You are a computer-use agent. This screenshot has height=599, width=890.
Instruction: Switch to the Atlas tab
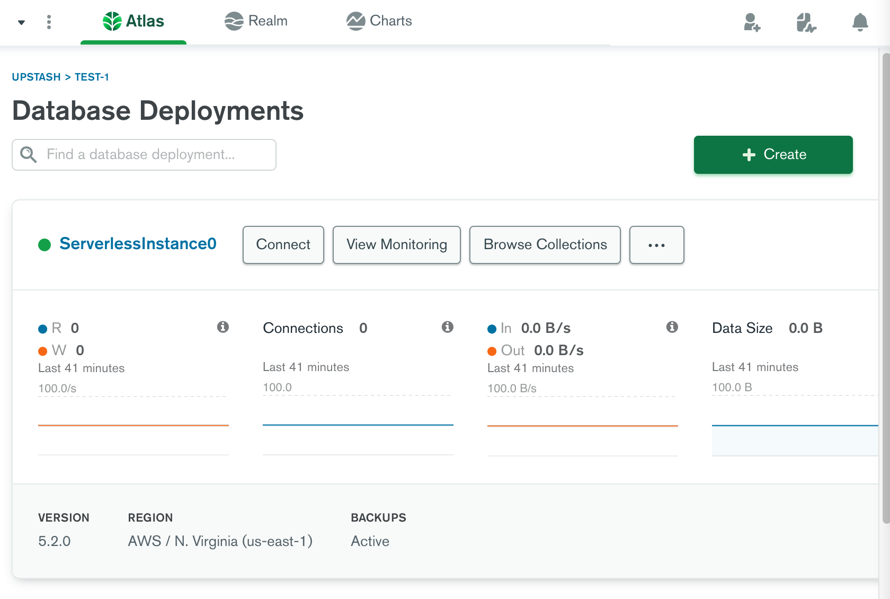pyautogui.click(x=133, y=21)
